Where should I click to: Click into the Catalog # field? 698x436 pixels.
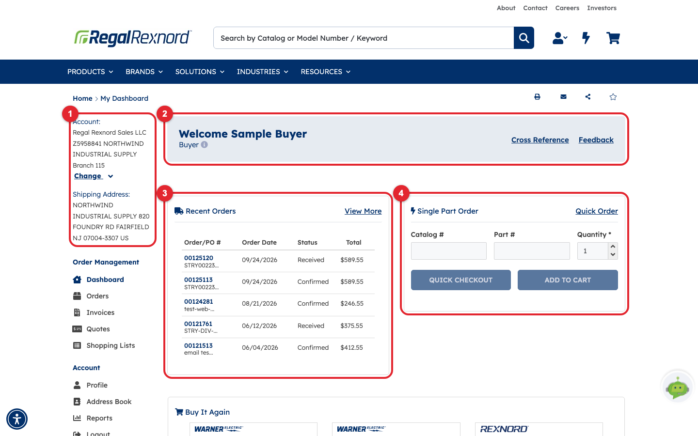[x=449, y=251]
